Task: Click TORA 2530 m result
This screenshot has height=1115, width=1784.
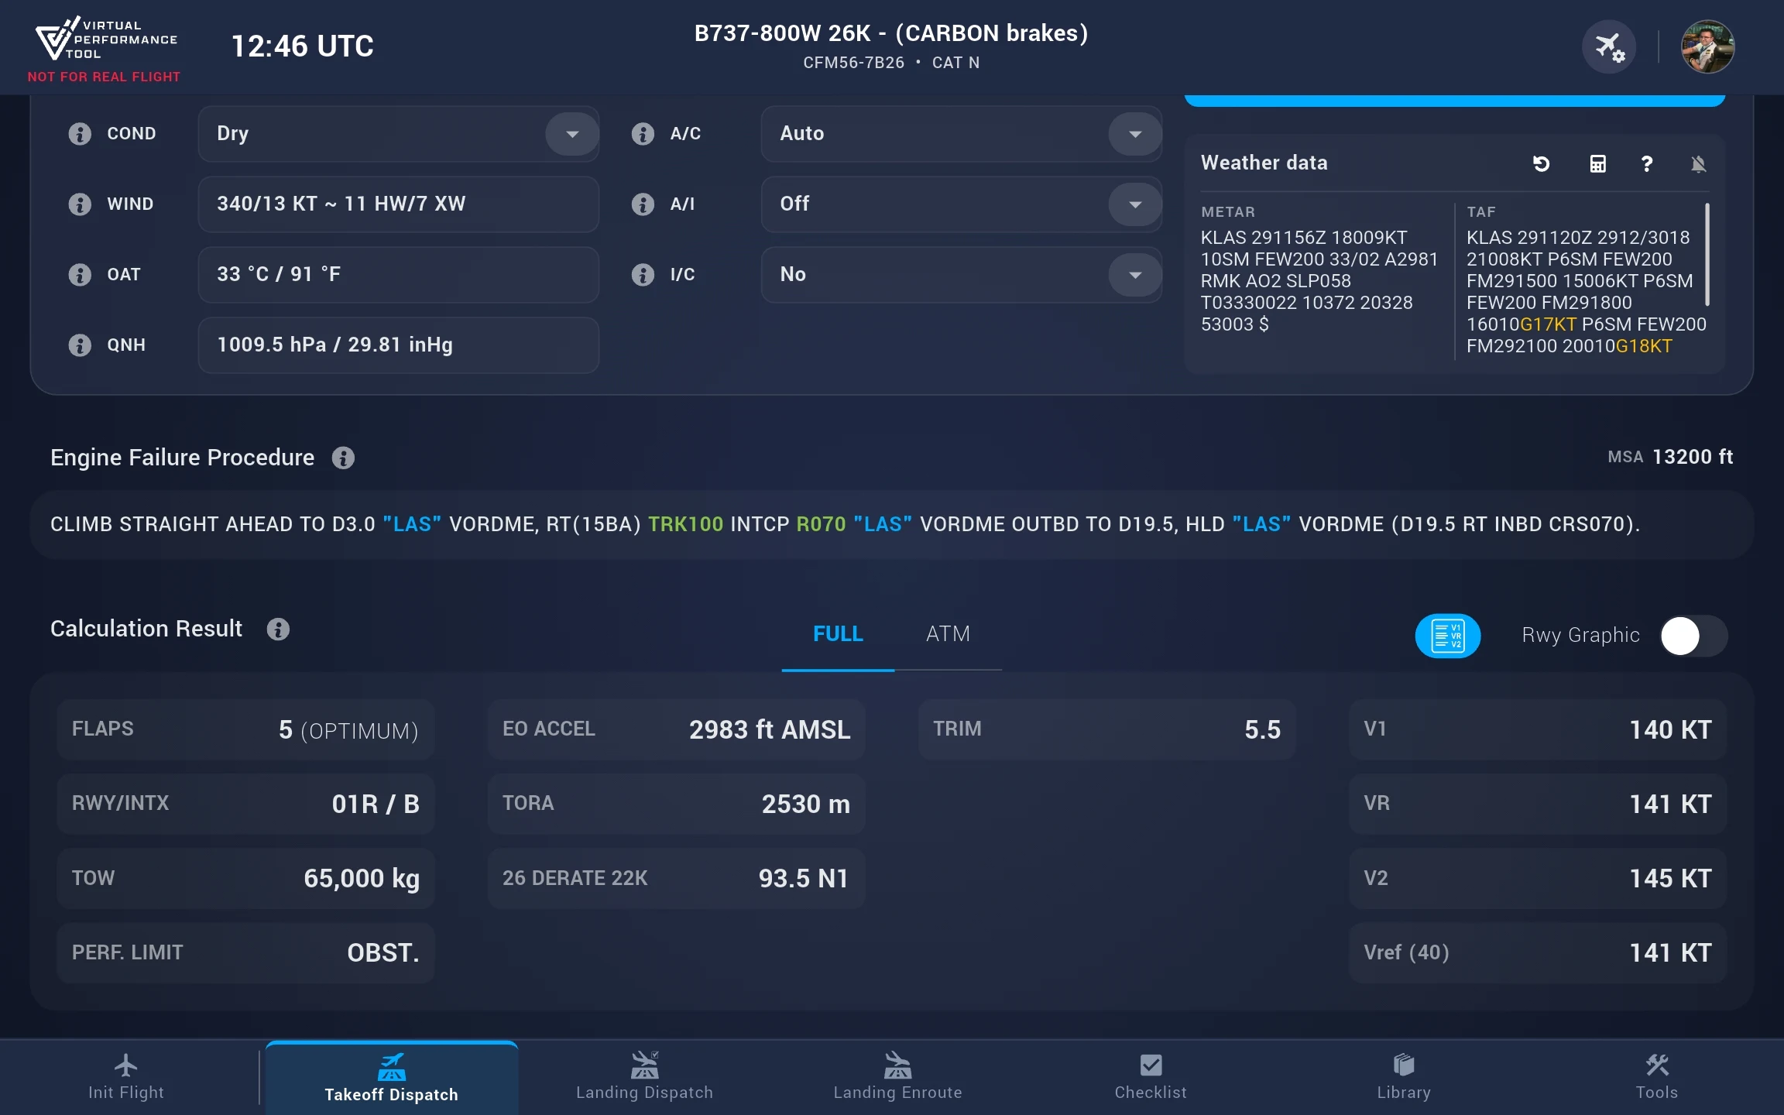Action: coord(676,804)
